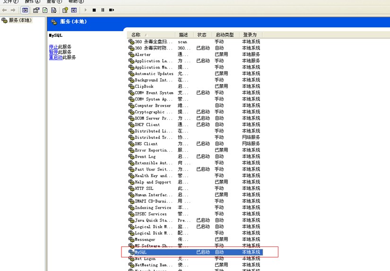The height and width of the screenshot is (271, 390).
Task: Select the Java Quick Sta... service name
Action: [154, 220]
